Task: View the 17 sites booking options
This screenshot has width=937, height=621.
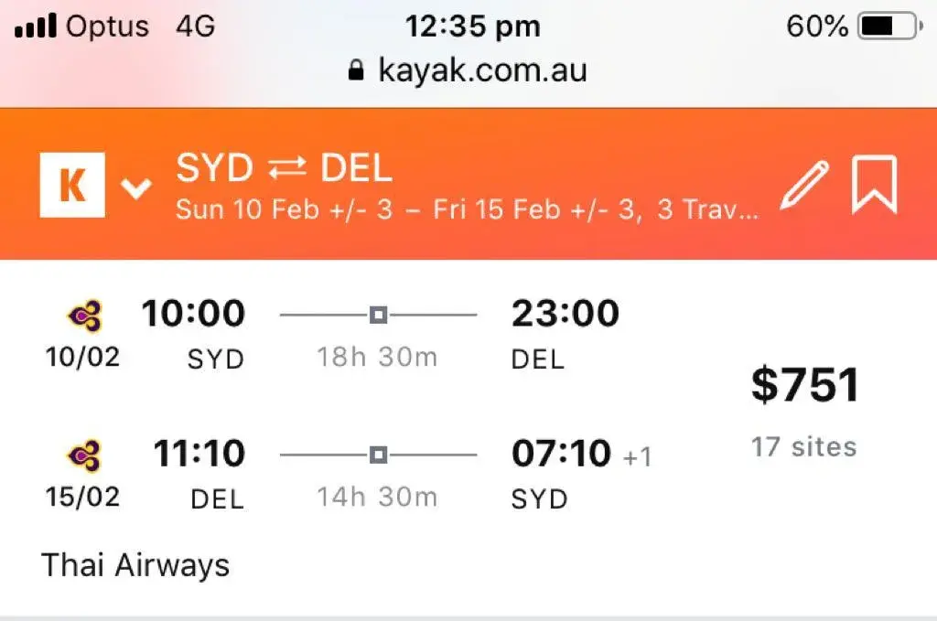Action: [804, 447]
